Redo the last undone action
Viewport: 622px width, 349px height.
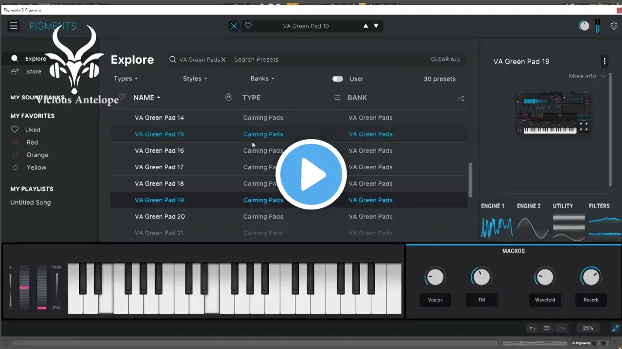click(561, 328)
